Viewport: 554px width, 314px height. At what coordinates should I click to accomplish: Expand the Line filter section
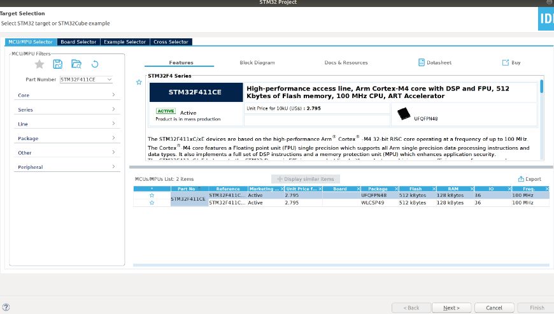click(x=67, y=124)
